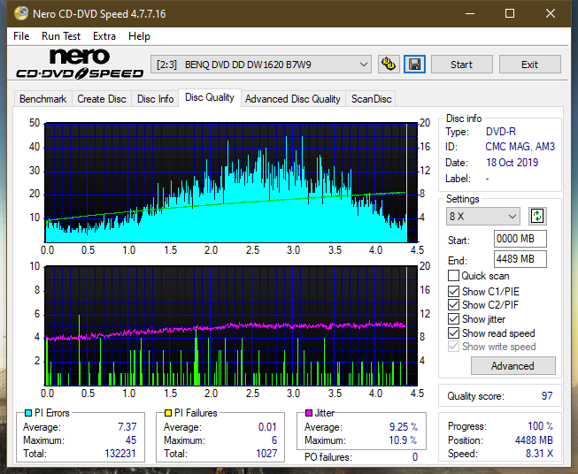Click the Start field showing 0000 MB
The height and width of the screenshot is (474, 578).
(x=520, y=239)
